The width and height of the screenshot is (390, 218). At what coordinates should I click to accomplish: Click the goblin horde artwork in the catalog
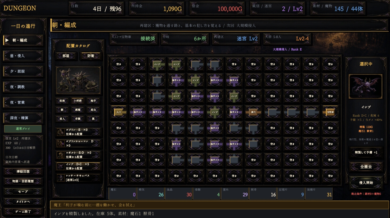click(78, 80)
